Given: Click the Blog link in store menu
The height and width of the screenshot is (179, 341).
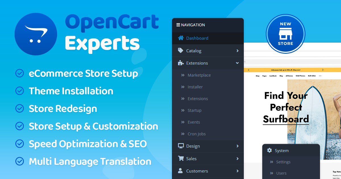Looking at the screenshot, I should coord(281,76).
